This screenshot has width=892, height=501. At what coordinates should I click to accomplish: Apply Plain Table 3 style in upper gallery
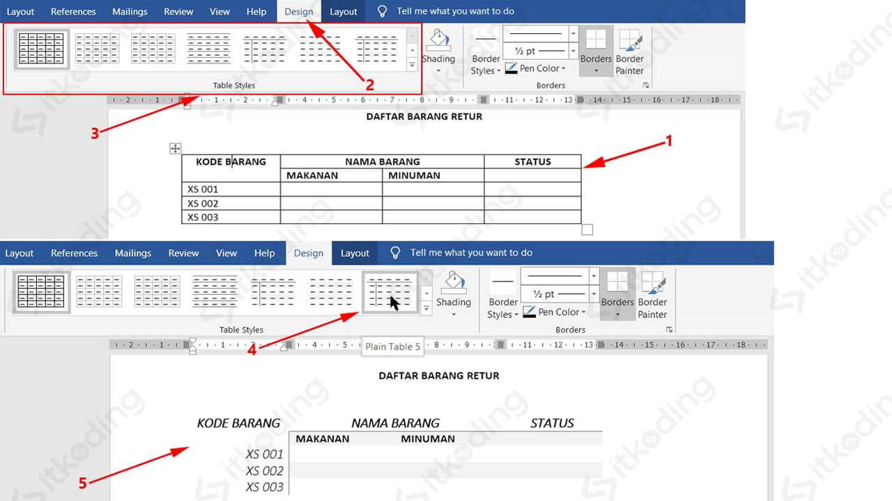[x=264, y=49]
